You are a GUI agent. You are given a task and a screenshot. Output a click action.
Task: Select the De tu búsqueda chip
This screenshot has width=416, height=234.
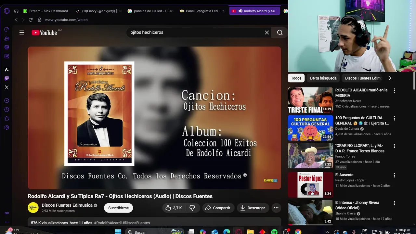[x=323, y=78]
